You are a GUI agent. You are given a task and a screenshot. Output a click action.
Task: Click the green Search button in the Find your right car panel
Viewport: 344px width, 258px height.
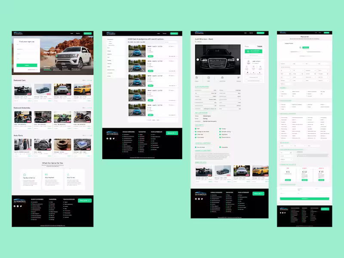click(x=27, y=65)
